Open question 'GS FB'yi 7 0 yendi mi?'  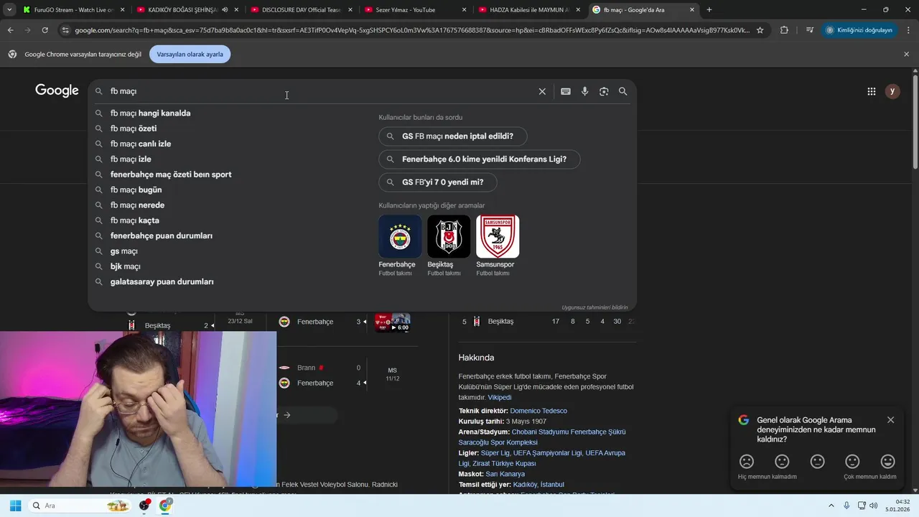pos(437,182)
